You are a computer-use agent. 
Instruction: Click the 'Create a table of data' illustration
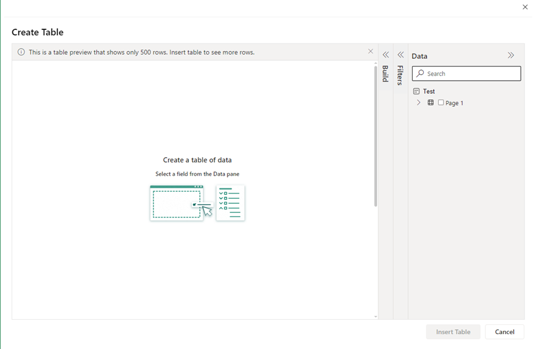click(197, 203)
